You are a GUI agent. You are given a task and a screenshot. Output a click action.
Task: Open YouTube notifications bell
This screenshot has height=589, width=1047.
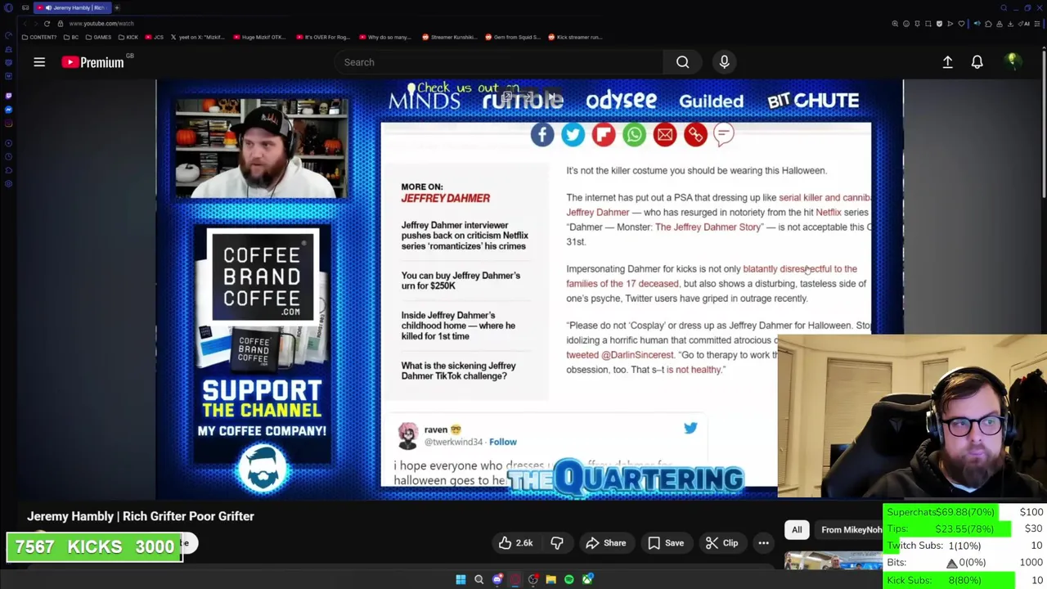tap(977, 62)
